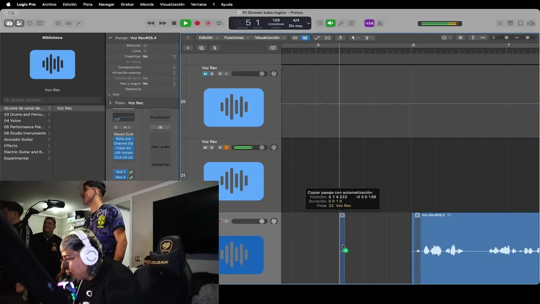Toggle the Show Automation curve icon
Screen dimensions: 540x304
click(x=317, y=38)
